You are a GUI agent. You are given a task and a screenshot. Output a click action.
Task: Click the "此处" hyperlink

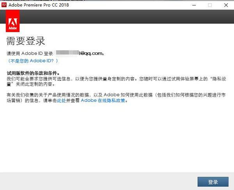point(61,101)
